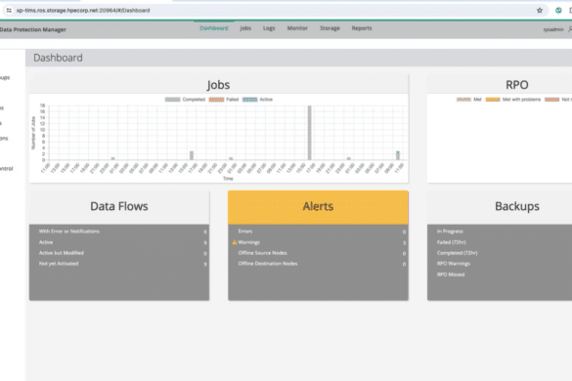Image resolution: width=572 pixels, height=381 pixels.
Task: Click the Backups panel header
Action: pyautogui.click(x=517, y=207)
